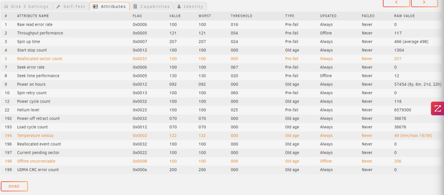Click the flag value 0x000a
Viewport: 444px width, 195px height.
click(x=140, y=170)
